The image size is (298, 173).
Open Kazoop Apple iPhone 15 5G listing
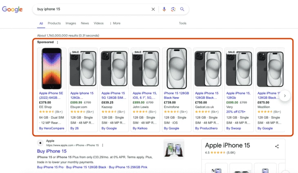pyautogui.click(x=113, y=95)
